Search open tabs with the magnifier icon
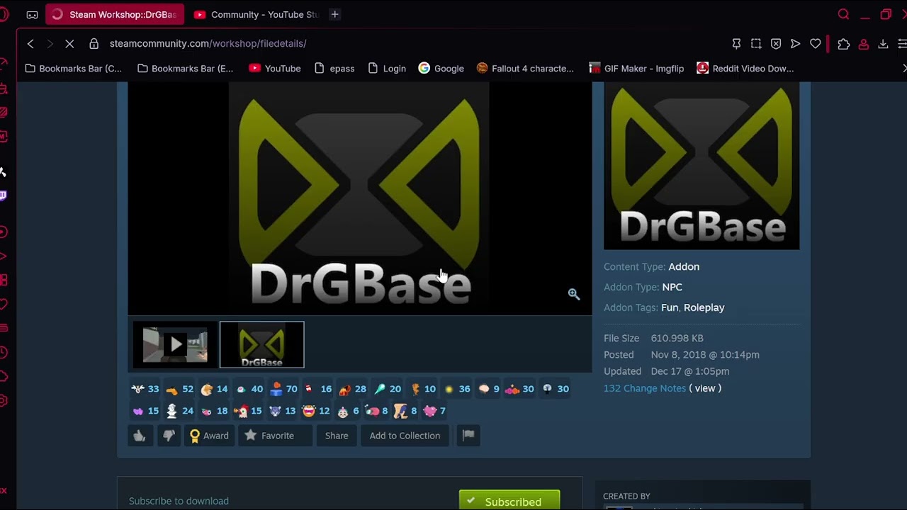907x510 pixels. click(x=843, y=14)
